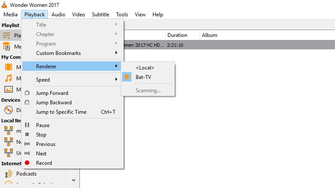The width and height of the screenshot is (335, 188).
Task: Click the Discs icon under Devices
Action: click(9, 110)
